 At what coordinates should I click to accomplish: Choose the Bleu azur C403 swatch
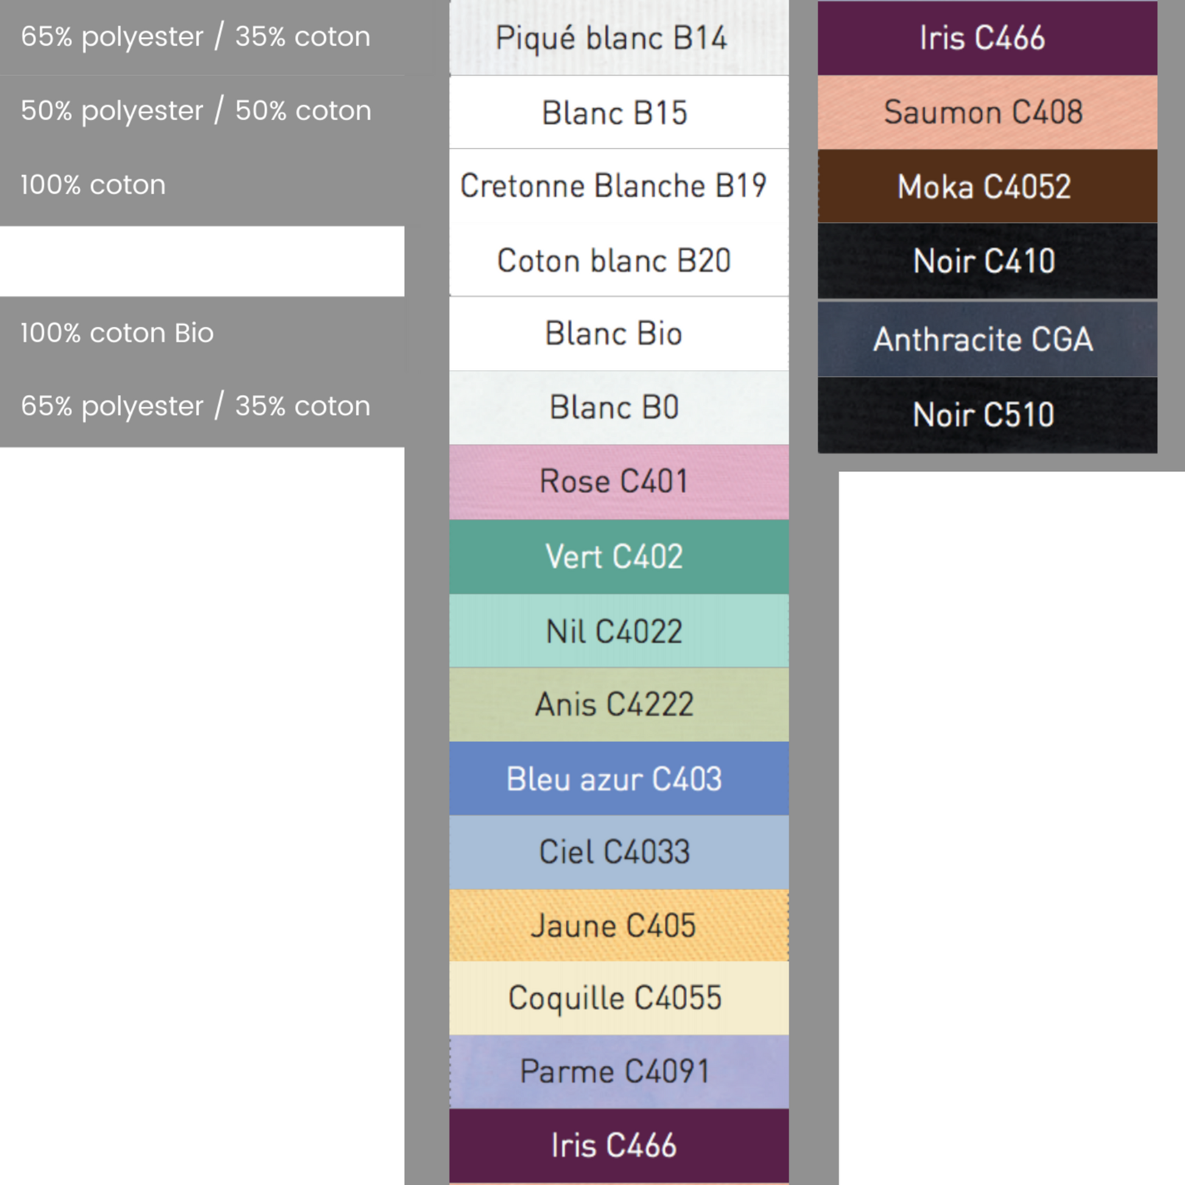618,779
